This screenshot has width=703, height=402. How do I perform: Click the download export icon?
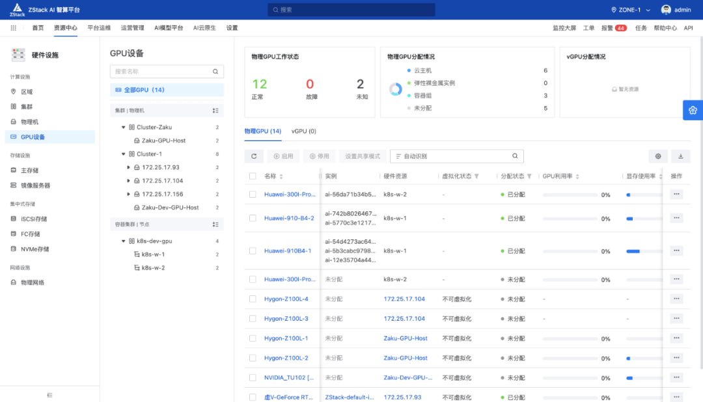tap(680, 156)
